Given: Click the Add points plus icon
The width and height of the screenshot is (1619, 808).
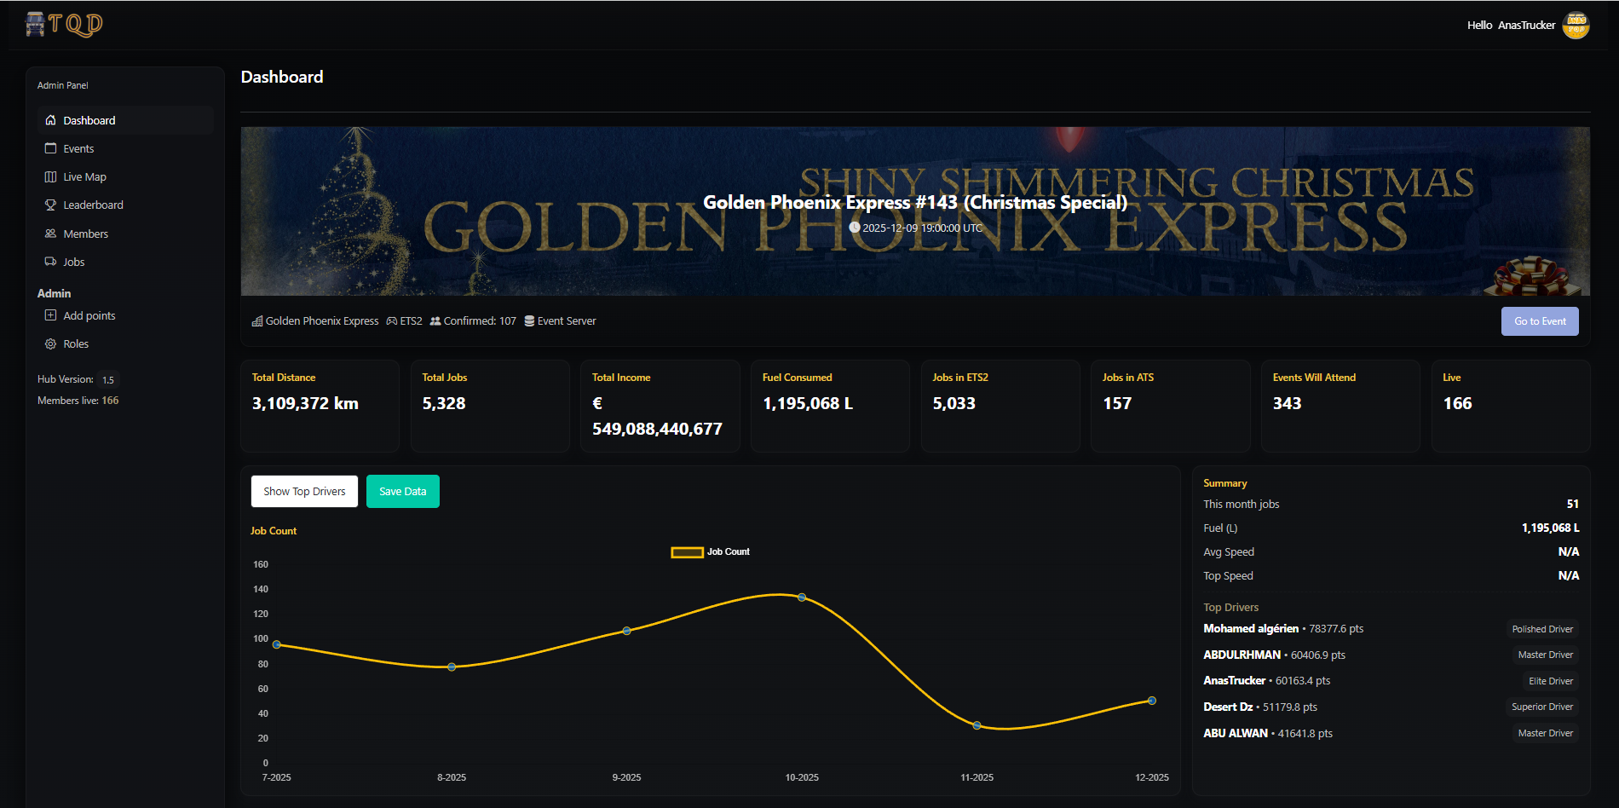Looking at the screenshot, I should pos(50,315).
